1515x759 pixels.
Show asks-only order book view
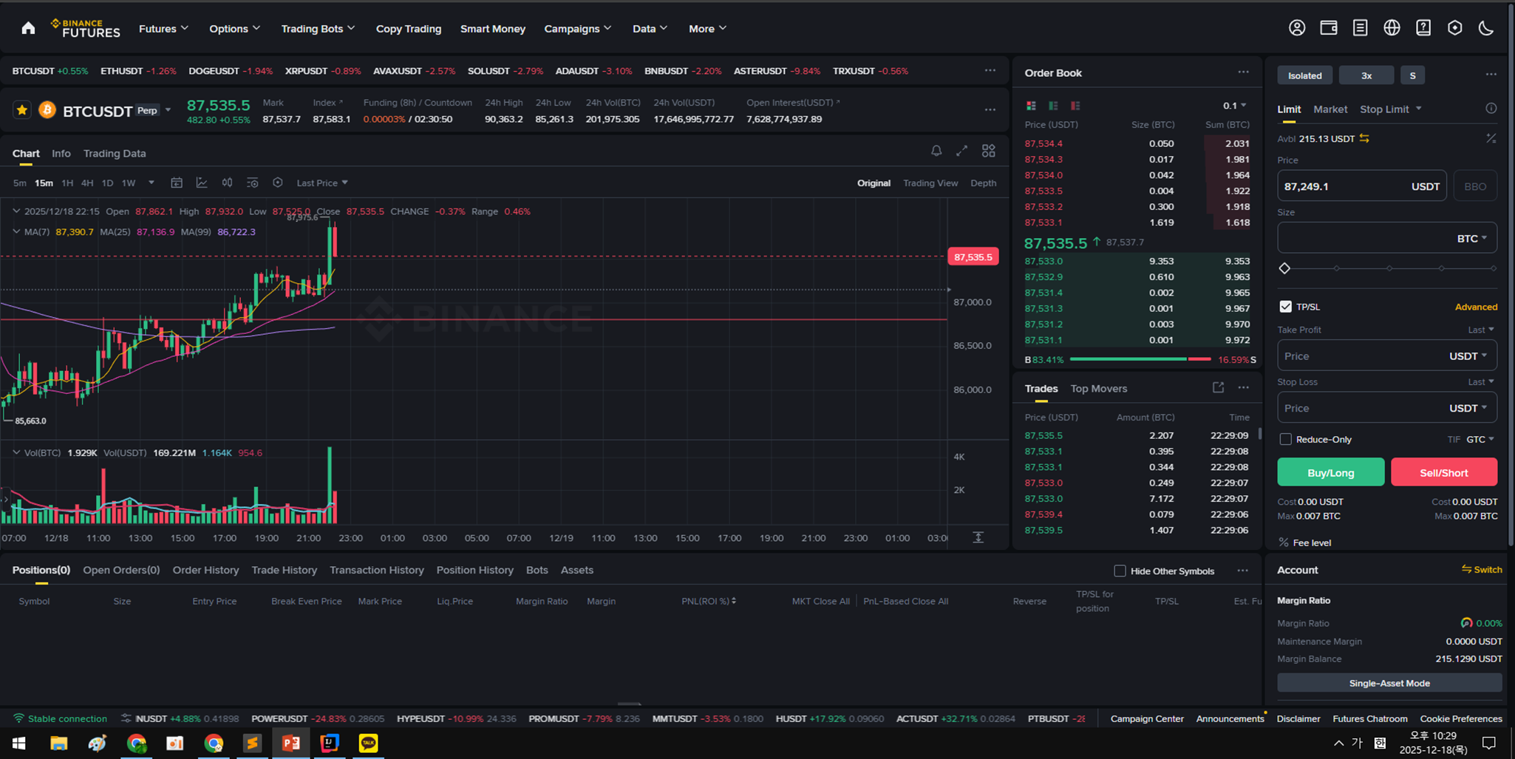pyautogui.click(x=1075, y=106)
